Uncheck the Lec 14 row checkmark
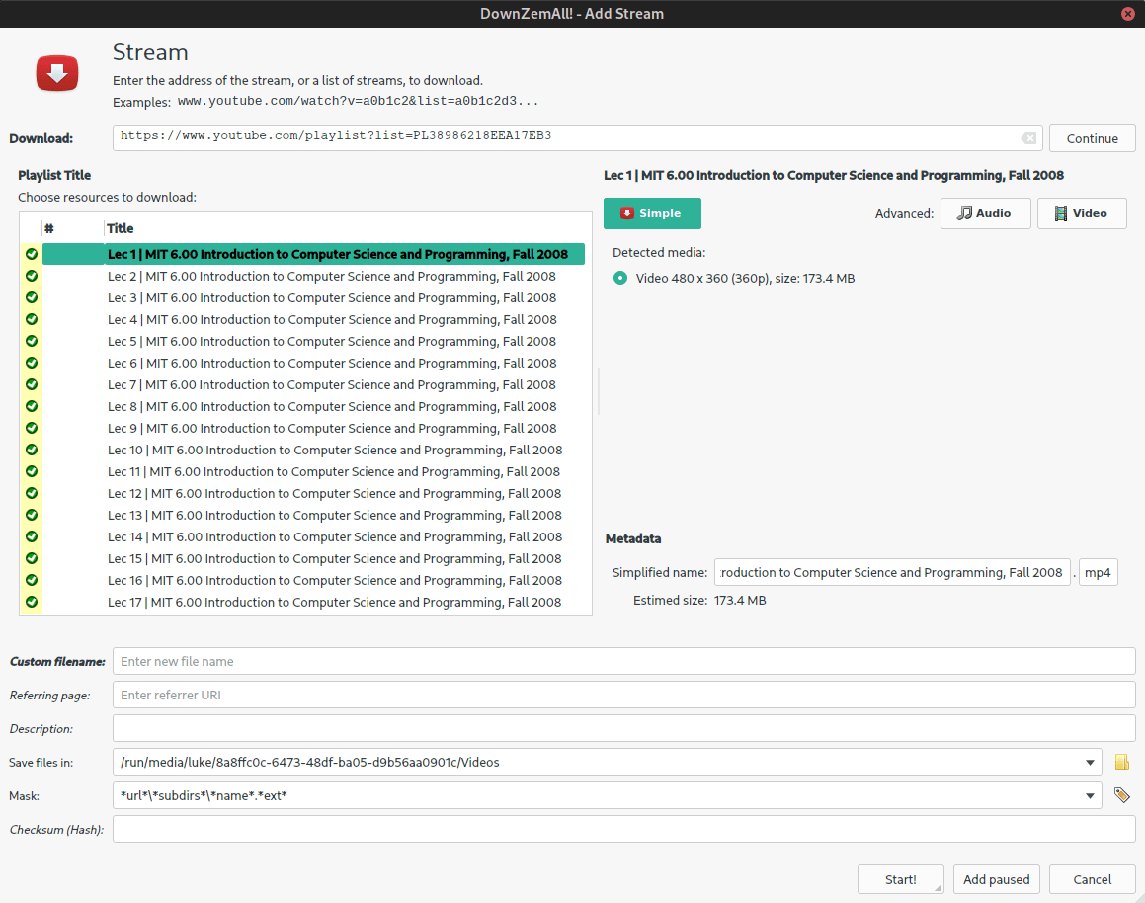 (32, 536)
